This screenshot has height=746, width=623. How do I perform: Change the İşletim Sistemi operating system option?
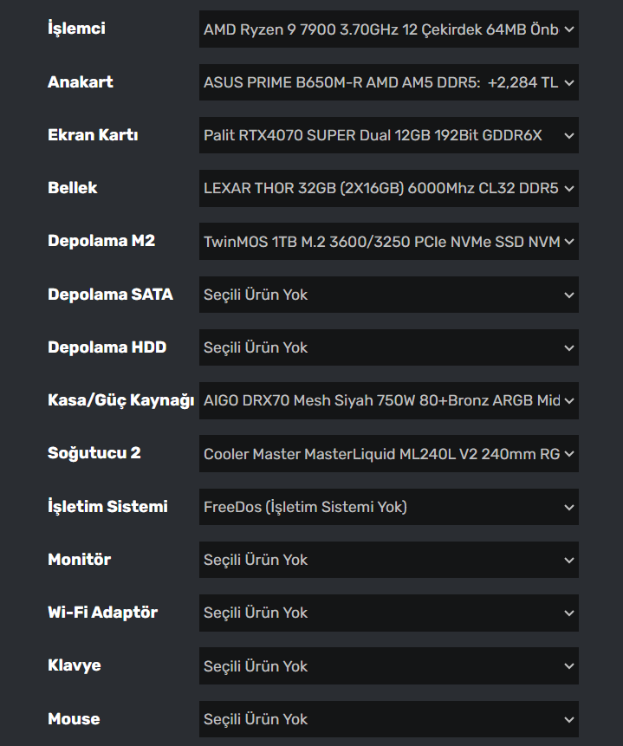click(x=388, y=507)
